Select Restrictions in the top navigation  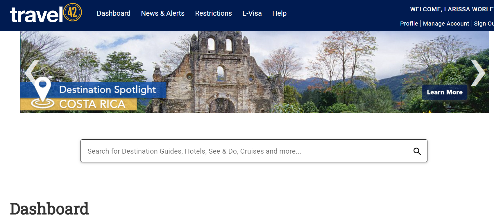(x=213, y=13)
